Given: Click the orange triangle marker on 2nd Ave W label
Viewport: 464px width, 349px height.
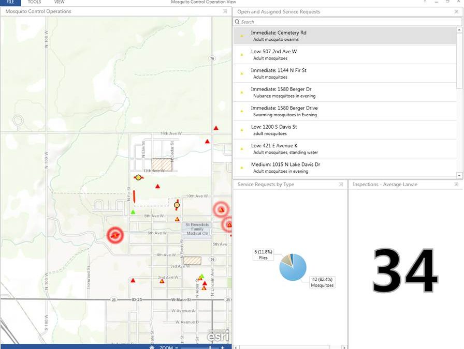Looking at the screenshot, I should tap(162, 281).
